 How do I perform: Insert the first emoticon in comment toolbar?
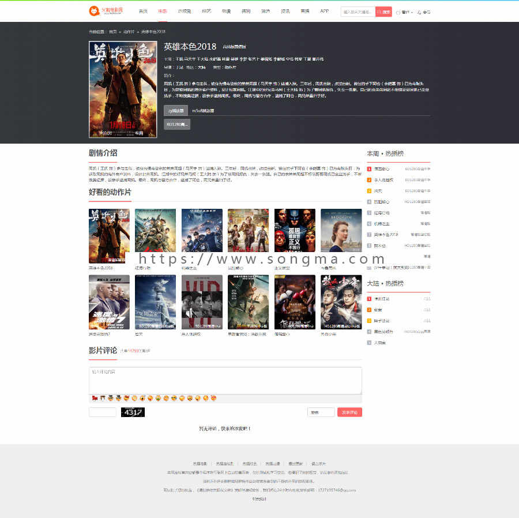point(95,398)
